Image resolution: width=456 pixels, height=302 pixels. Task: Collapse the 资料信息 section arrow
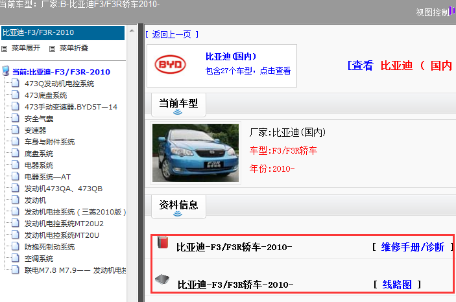click(178, 214)
